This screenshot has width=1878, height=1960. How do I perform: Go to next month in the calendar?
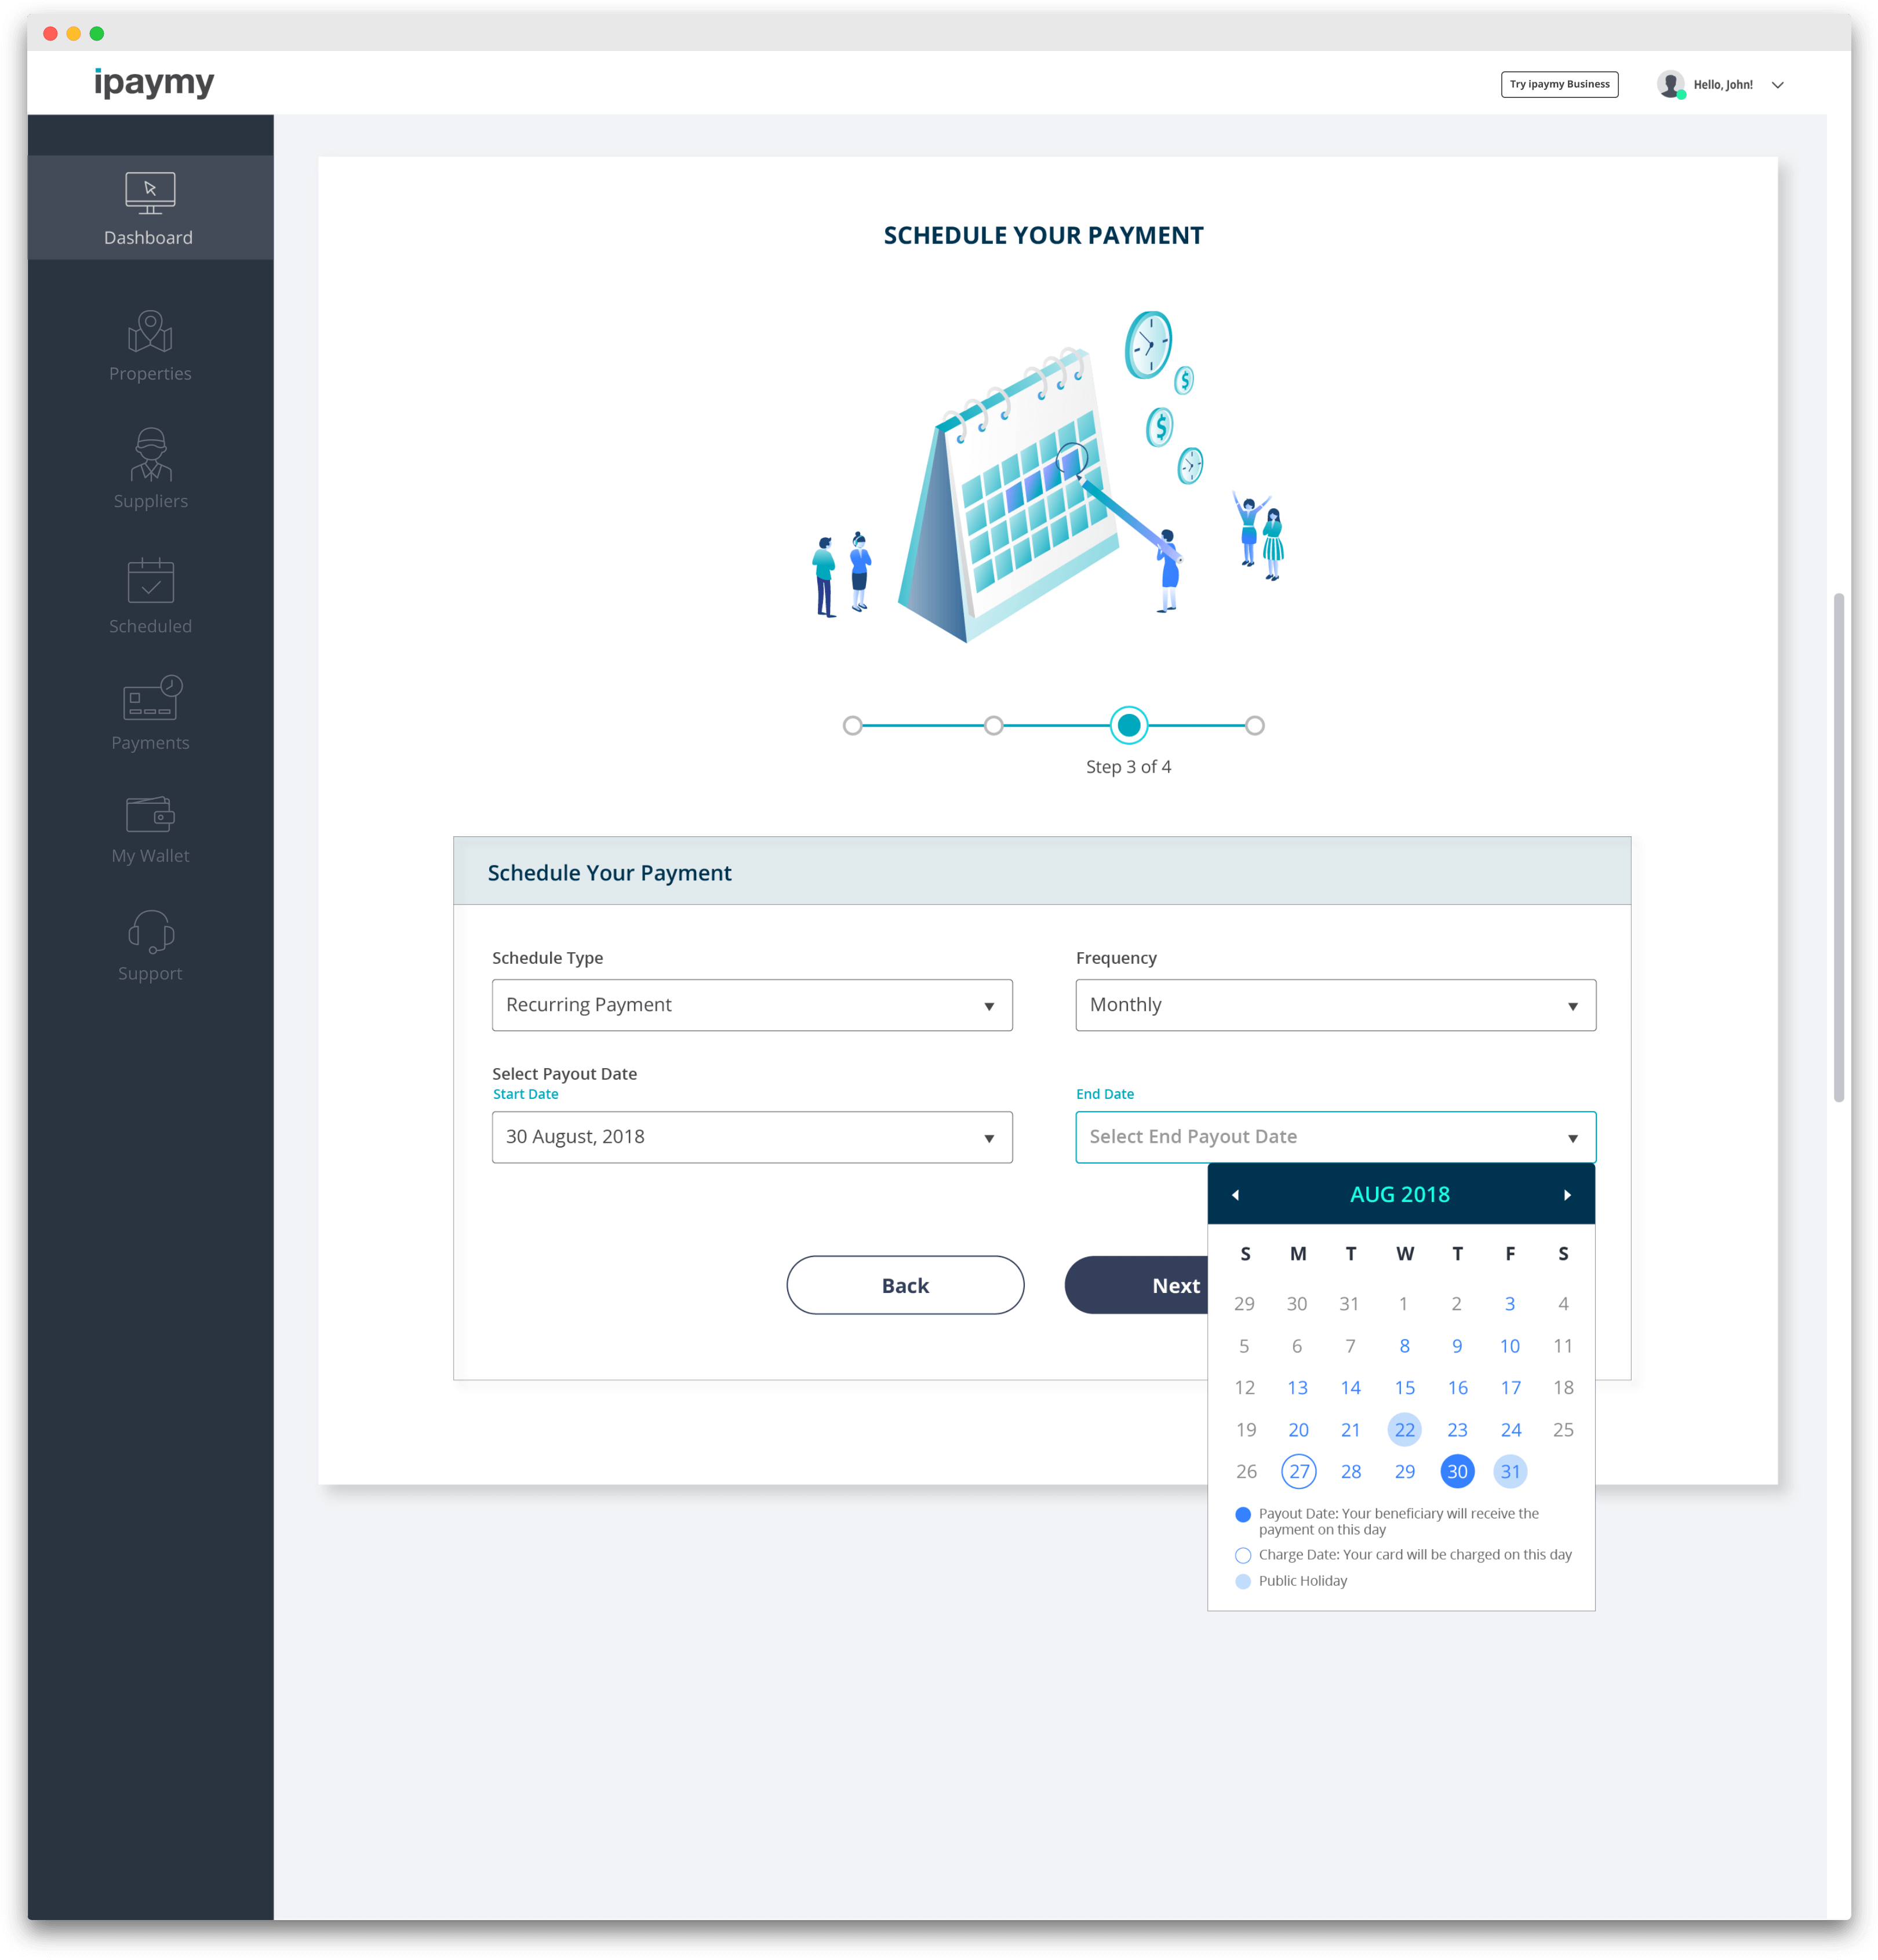click(1566, 1194)
